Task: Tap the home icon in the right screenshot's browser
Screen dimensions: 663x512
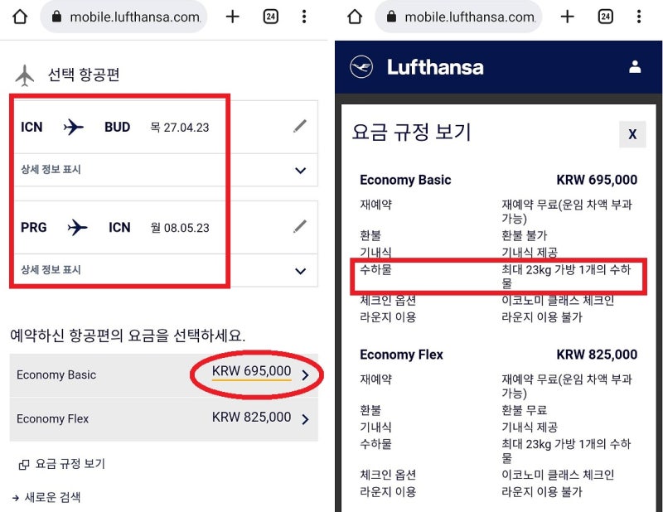Action: 355,17
